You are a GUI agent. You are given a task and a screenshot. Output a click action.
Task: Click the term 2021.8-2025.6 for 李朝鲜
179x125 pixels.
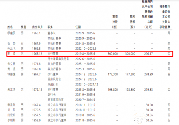[x=85, y=120]
